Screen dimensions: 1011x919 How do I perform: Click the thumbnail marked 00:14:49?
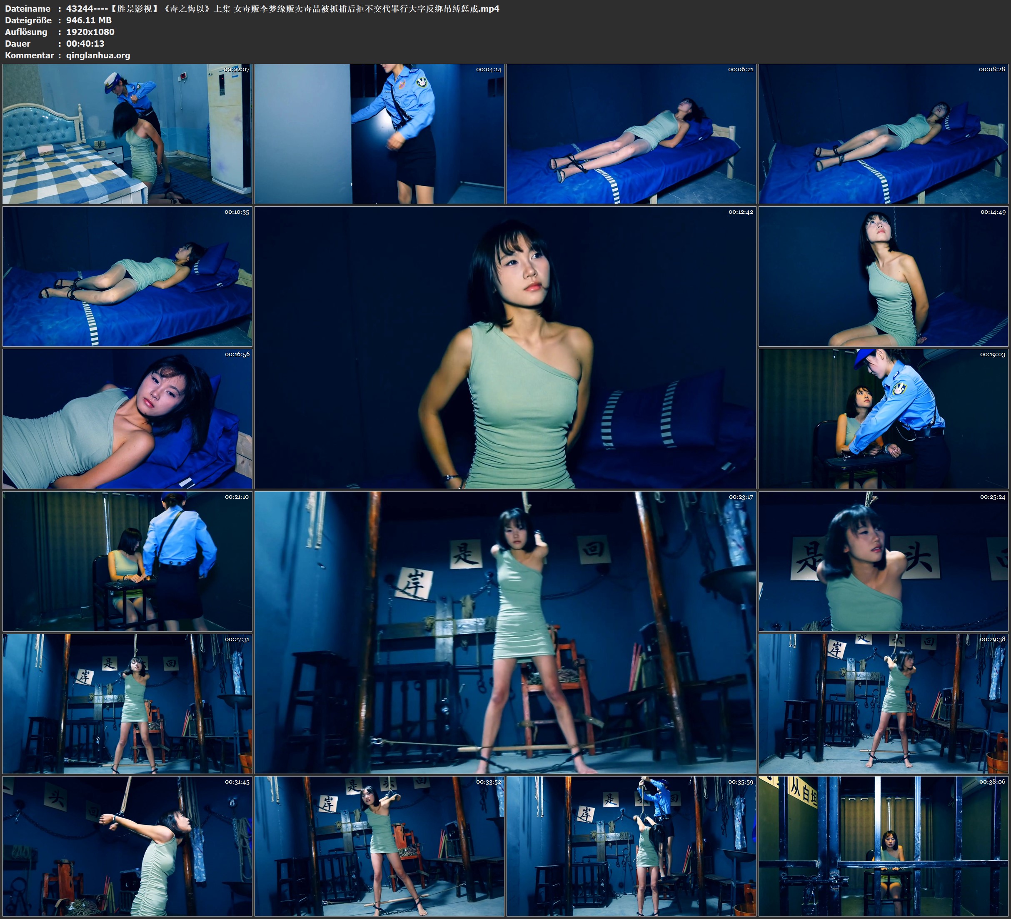(883, 276)
